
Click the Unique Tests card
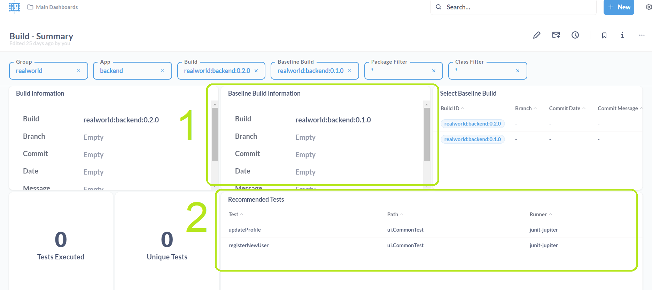(x=167, y=241)
